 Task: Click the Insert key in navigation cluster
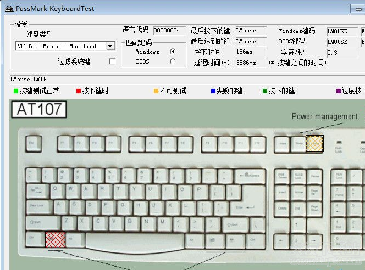tap(283, 193)
